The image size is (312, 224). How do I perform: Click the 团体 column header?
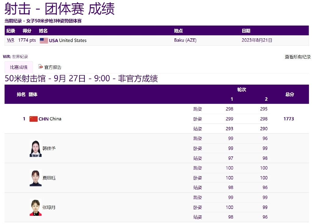[x=33, y=94]
